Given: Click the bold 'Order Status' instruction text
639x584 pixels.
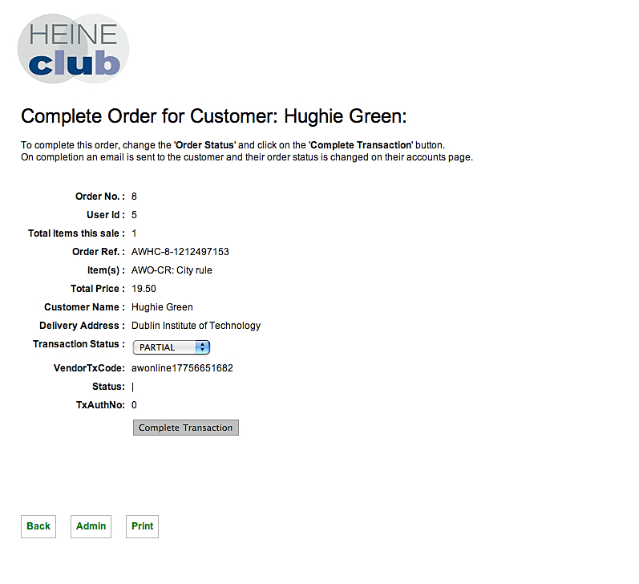Looking at the screenshot, I should point(204,145).
